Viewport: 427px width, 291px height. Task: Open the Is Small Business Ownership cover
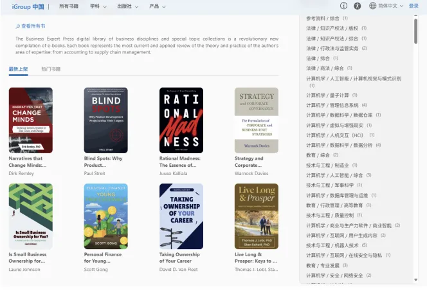click(x=31, y=216)
